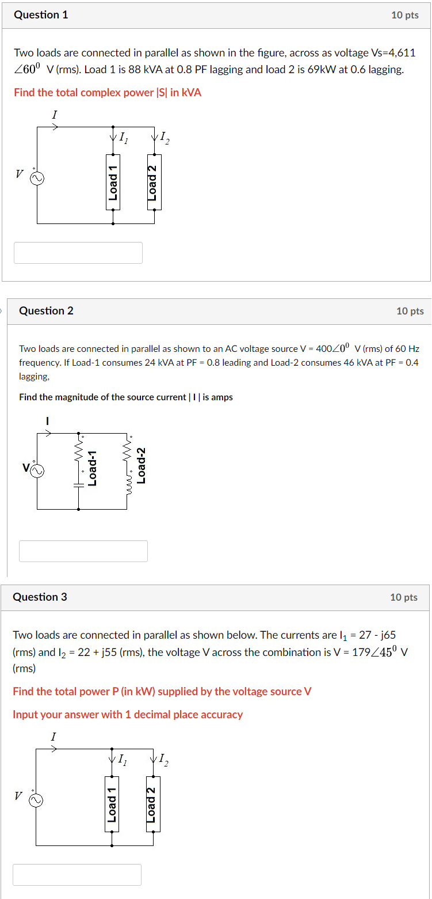This screenshot has height=899, width=432.
Task: Click the '10 pts' label for Question 3
Action: 404,597
